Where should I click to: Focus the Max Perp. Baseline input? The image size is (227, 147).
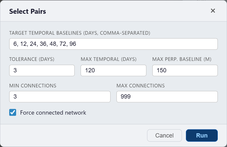point(185,70)
